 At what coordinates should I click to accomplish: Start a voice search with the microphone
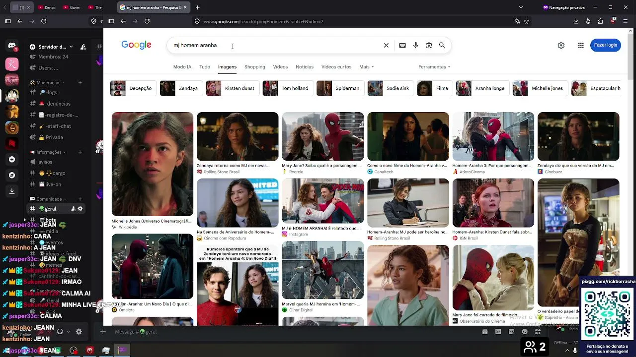click(x=415, y=45)
